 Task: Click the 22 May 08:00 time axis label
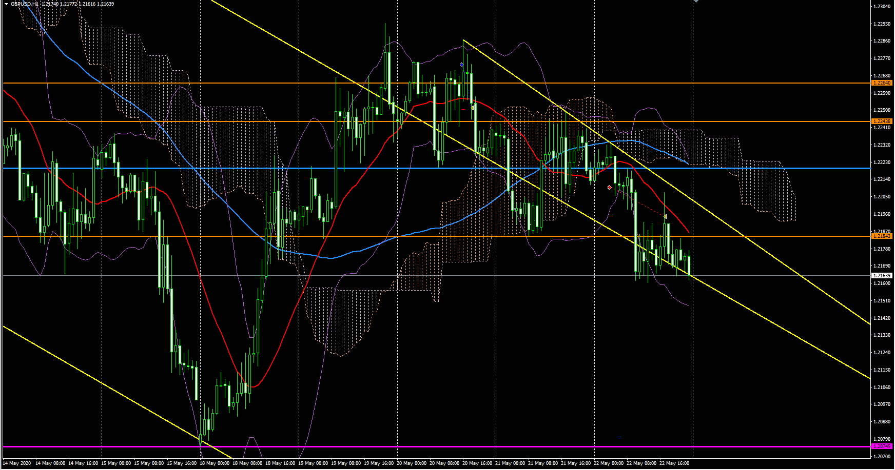[x=641, y=463]
